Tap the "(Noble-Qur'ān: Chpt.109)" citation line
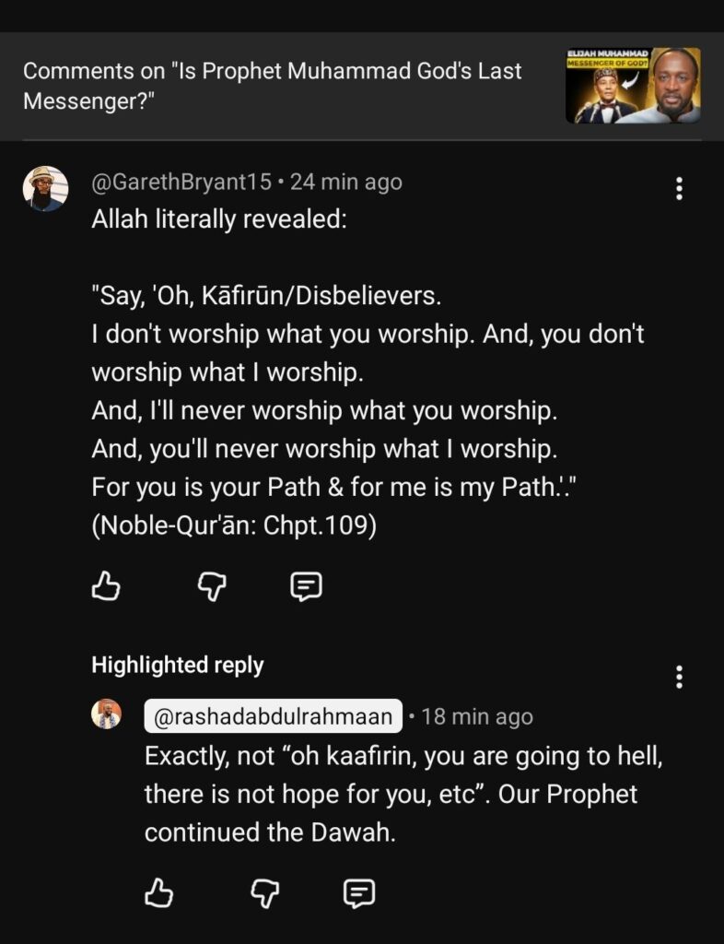The width and height of the screenshot is (724, 944). [234, 525]
